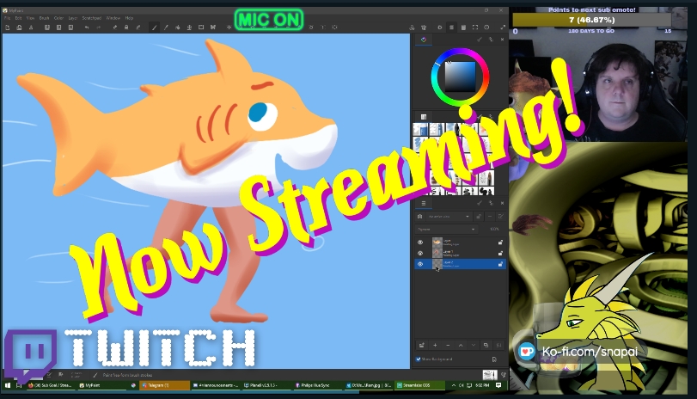Close the color wheel panel with its X

point(502,40)
